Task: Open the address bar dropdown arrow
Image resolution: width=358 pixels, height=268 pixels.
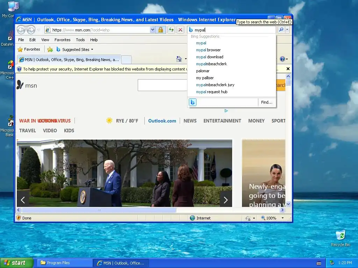Action: click(x=152, y=30)
